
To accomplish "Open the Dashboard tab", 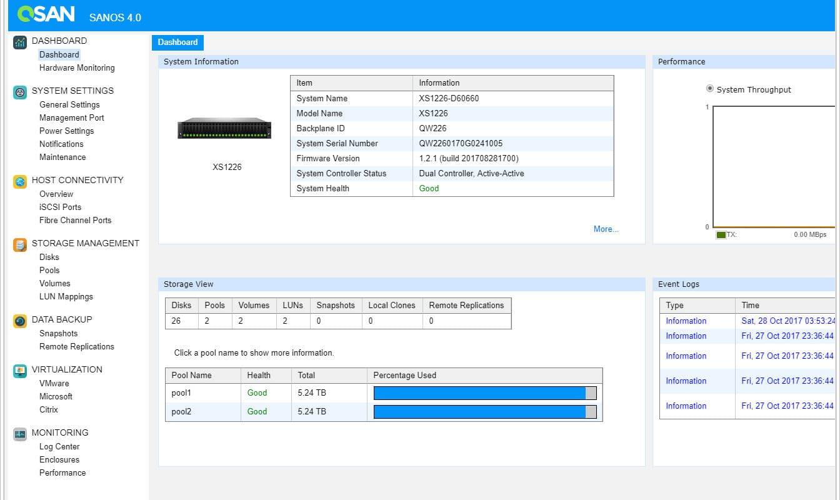I will point(177,42).
